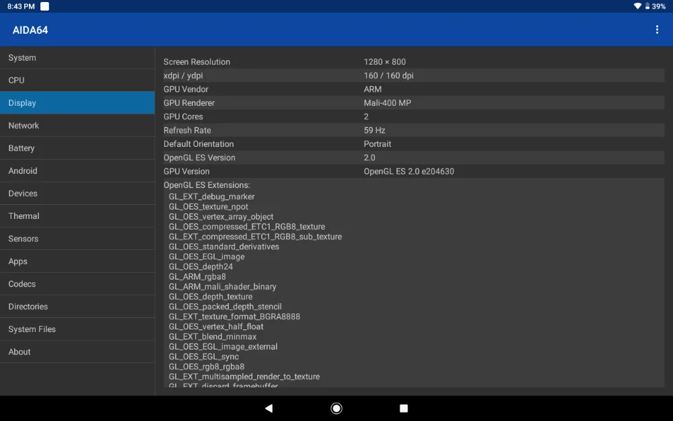Select the OpenGL ES 2.0 e204630 value
673x421 pixels.
click(x=409, y=171)
